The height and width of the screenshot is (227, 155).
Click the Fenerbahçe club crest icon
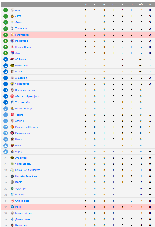tap(12, 84)
